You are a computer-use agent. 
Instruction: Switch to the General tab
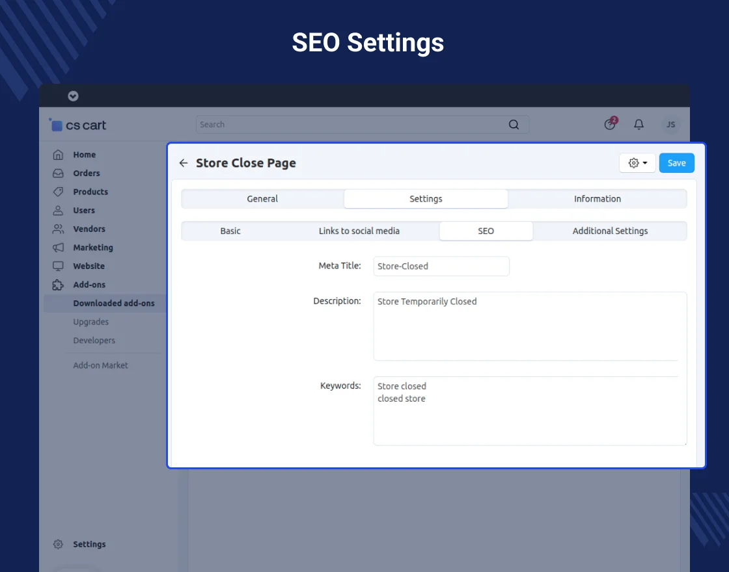[x=262, y=199]
